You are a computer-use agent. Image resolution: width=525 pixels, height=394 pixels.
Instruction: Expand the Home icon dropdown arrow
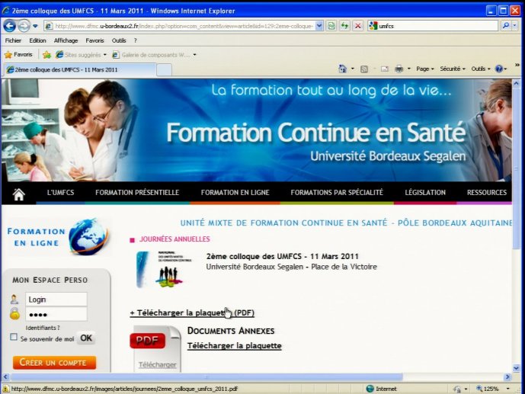click(x=352, y=69)
